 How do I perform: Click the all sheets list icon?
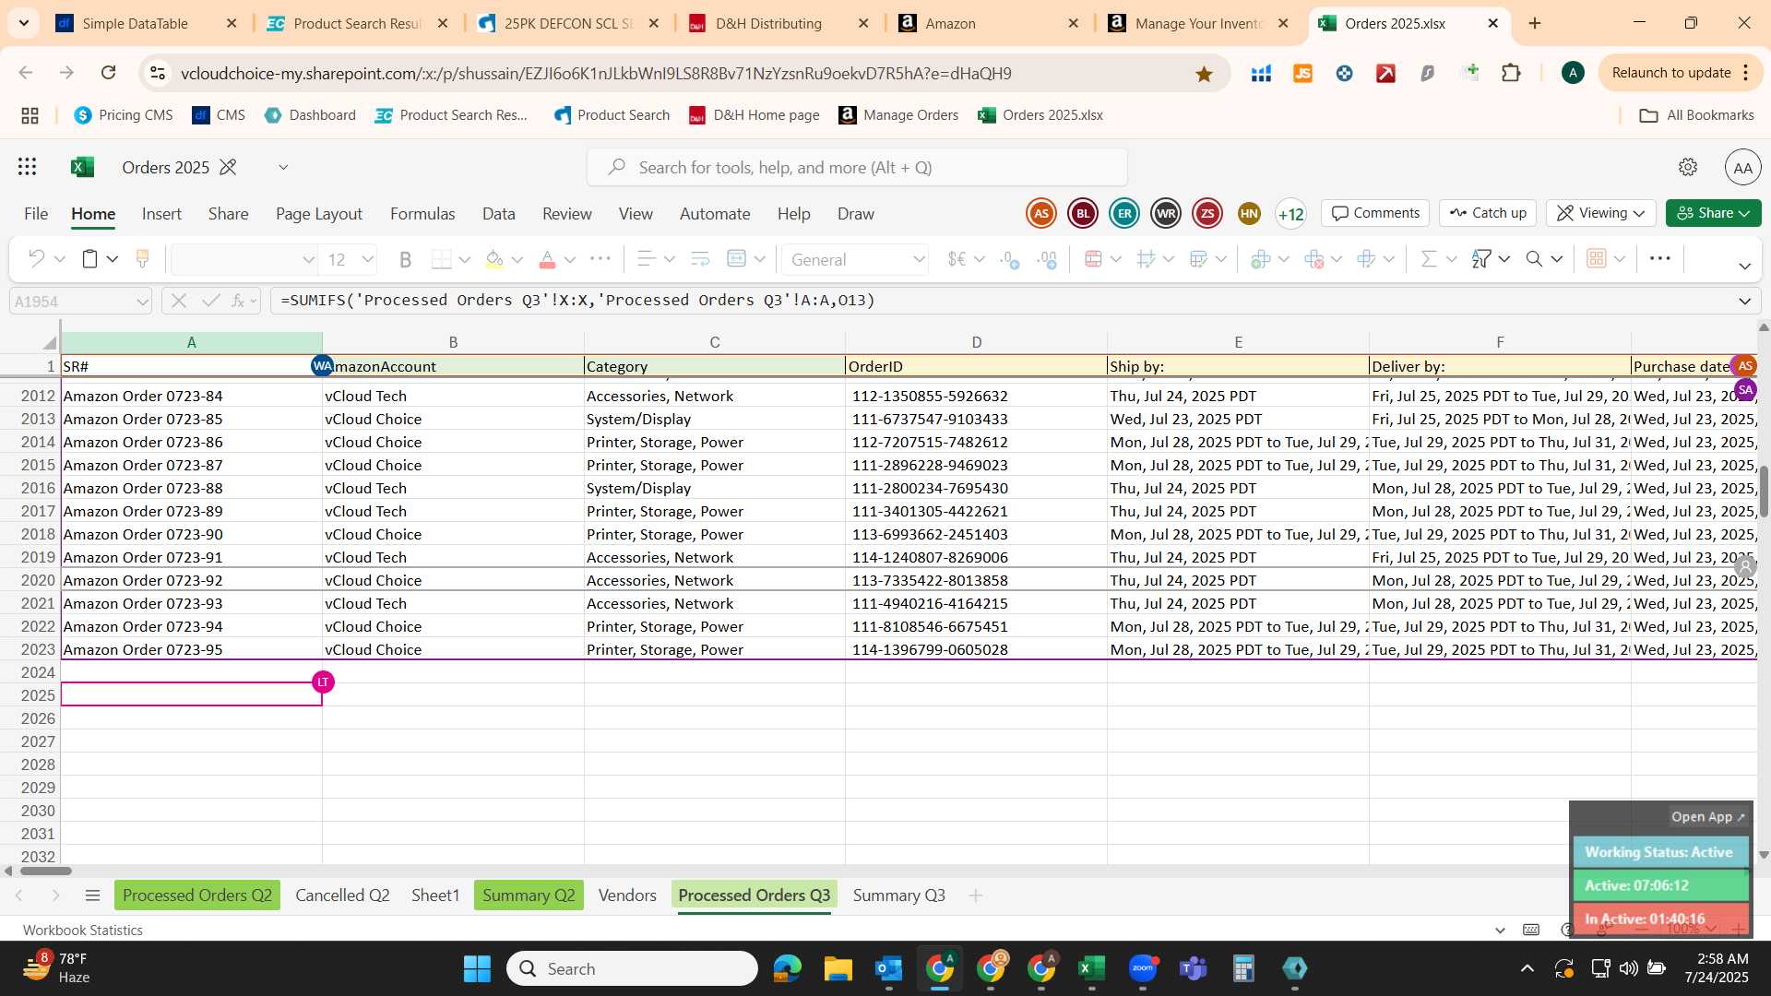92,895
